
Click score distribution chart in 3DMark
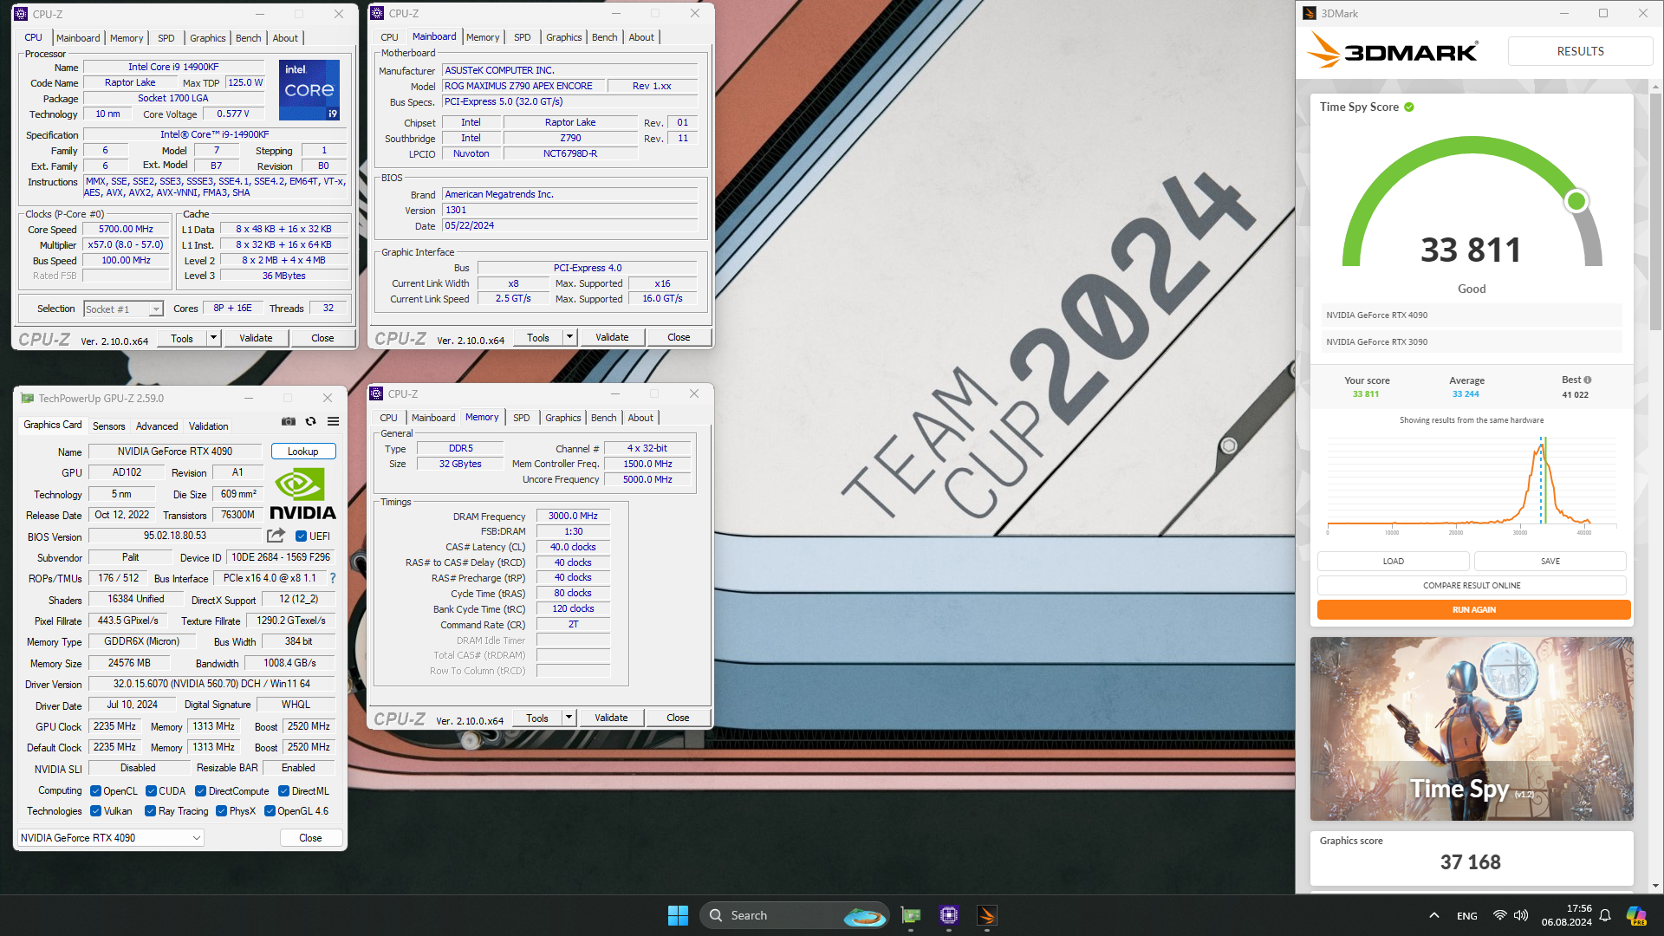point(1472,484)
